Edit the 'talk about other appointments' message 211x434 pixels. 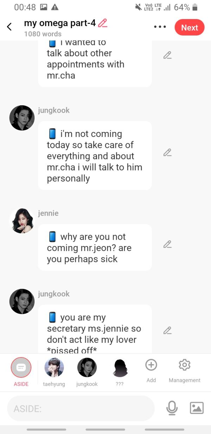click(x=167, y=55)
